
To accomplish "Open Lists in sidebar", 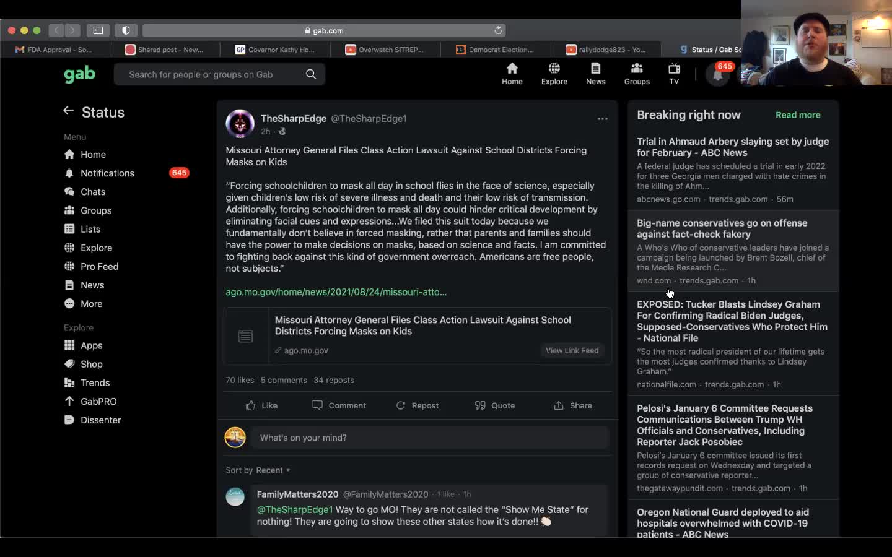I will point(82,229).
